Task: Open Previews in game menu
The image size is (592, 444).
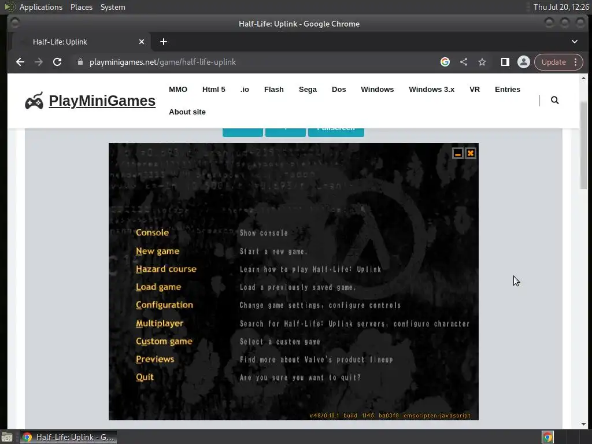Action: (x=155, y=359)
